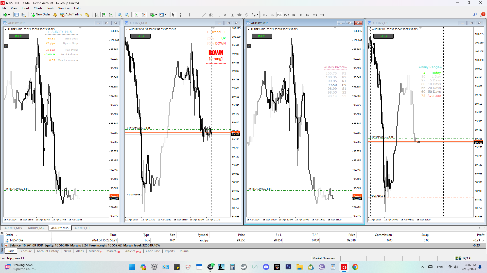This screenshot has width=487, height=273.
Task: Click the Zoom Out magnifier icon
Action: coord(127,15)
